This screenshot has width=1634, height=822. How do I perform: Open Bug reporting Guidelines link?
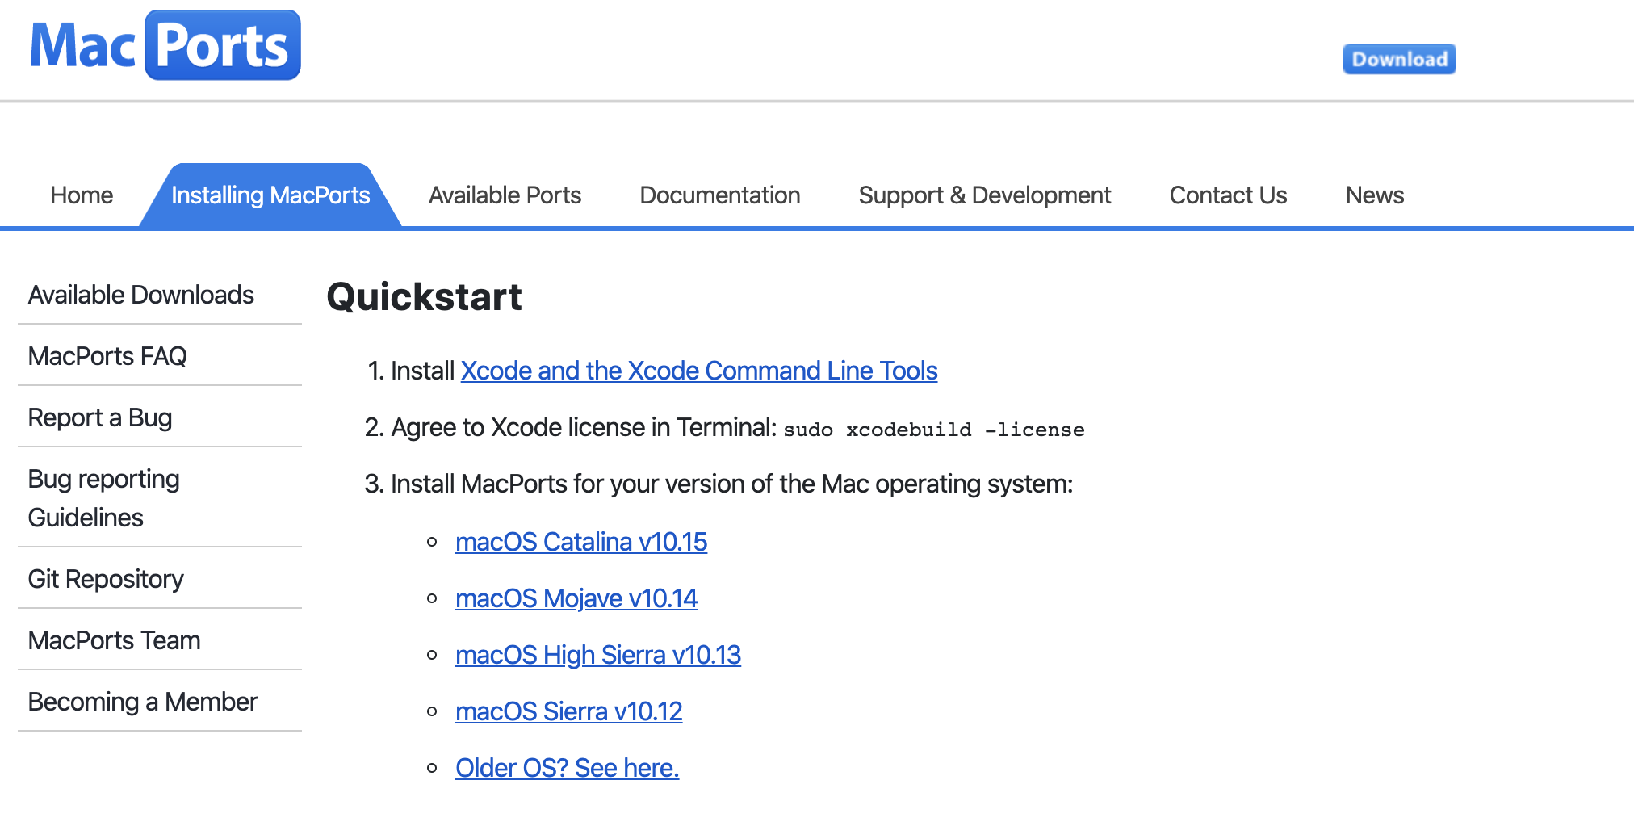[103, 498]
